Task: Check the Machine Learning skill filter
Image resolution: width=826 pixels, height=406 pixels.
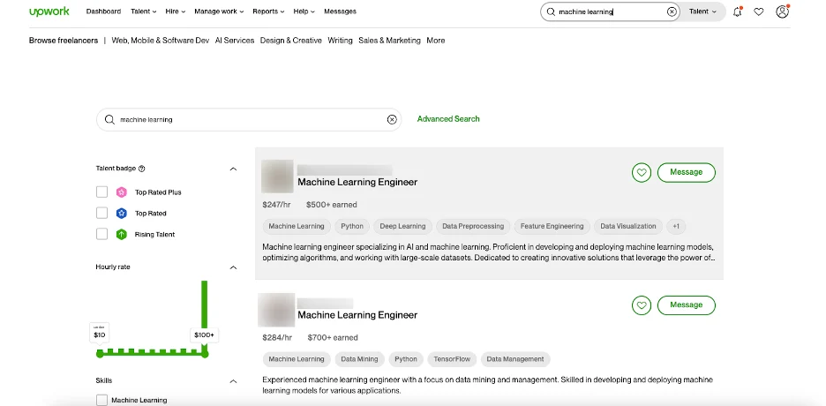Action: (x=101, y=400)
